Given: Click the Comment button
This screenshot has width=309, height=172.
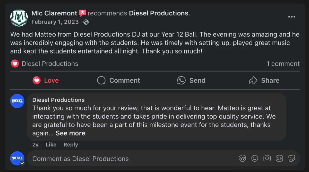Looking at the screenshot, I should tap(118, 80).
